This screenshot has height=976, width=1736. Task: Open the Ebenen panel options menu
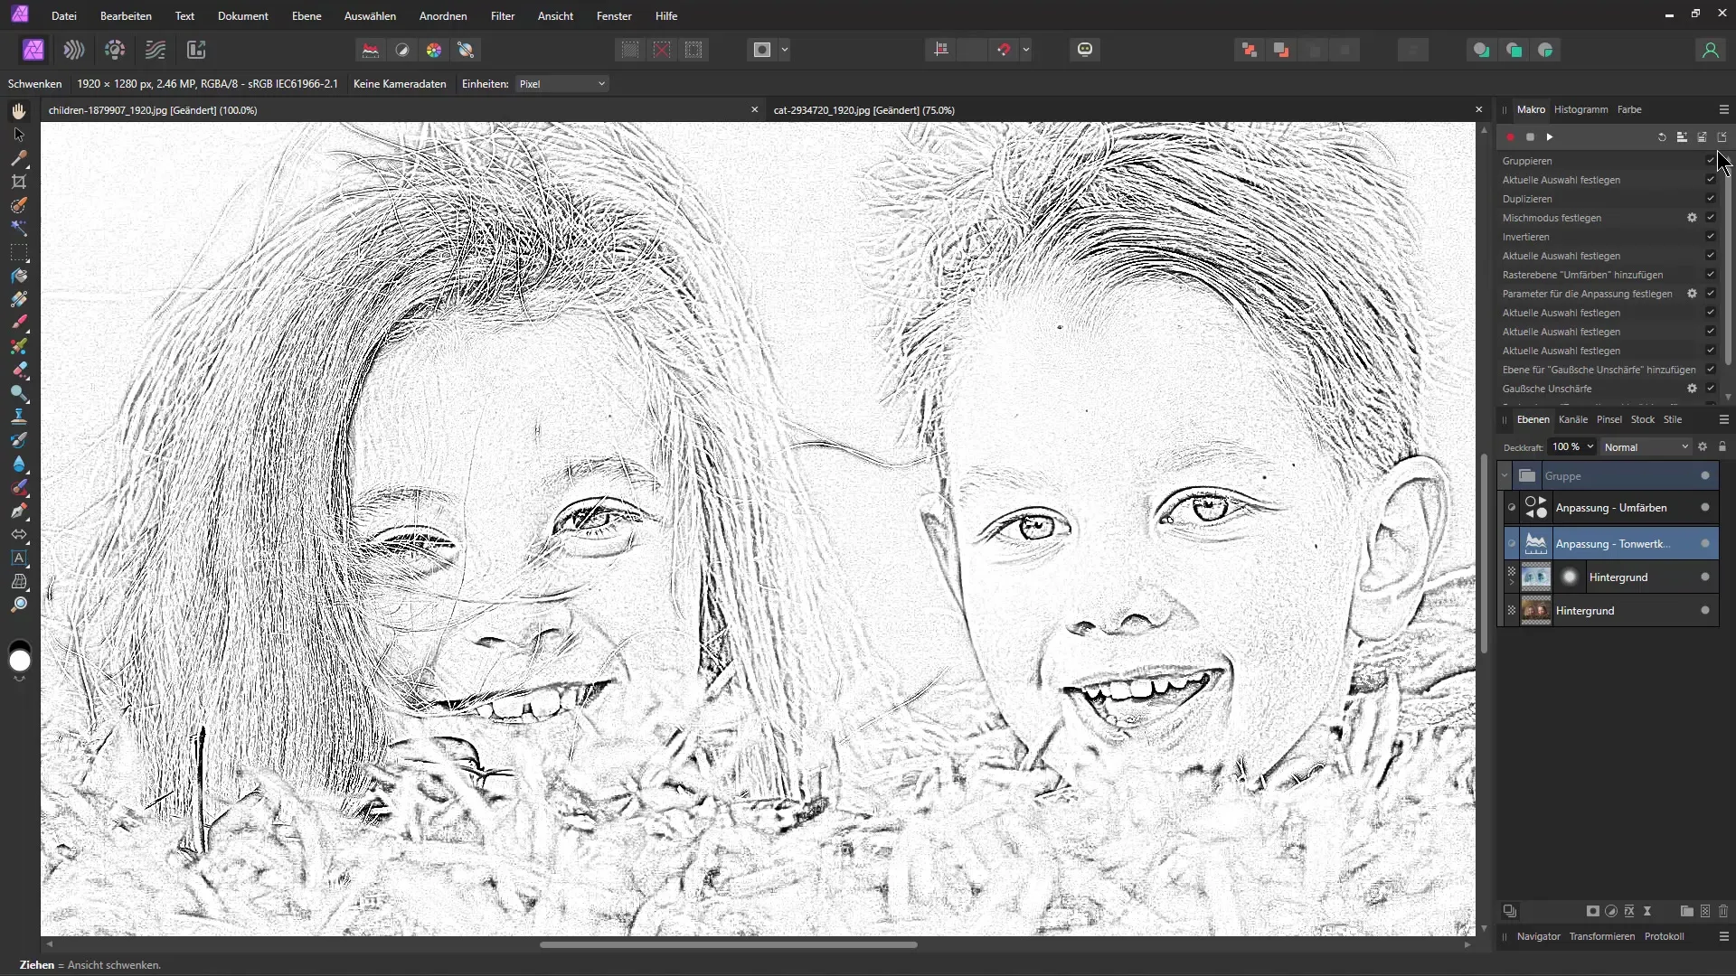click(1723, 419)
